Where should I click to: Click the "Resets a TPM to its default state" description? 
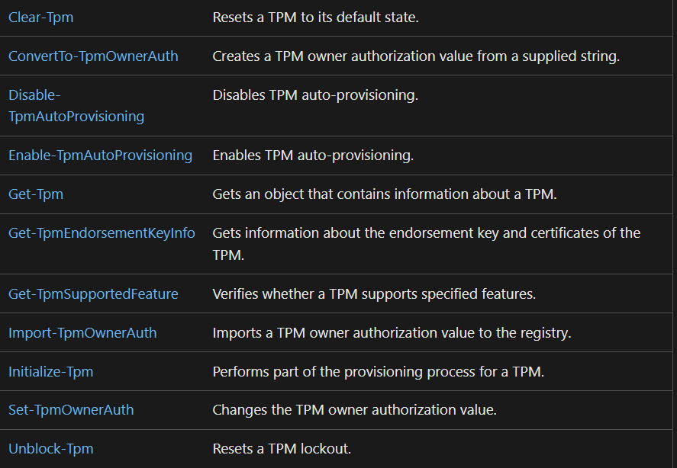tap(315, 17)
